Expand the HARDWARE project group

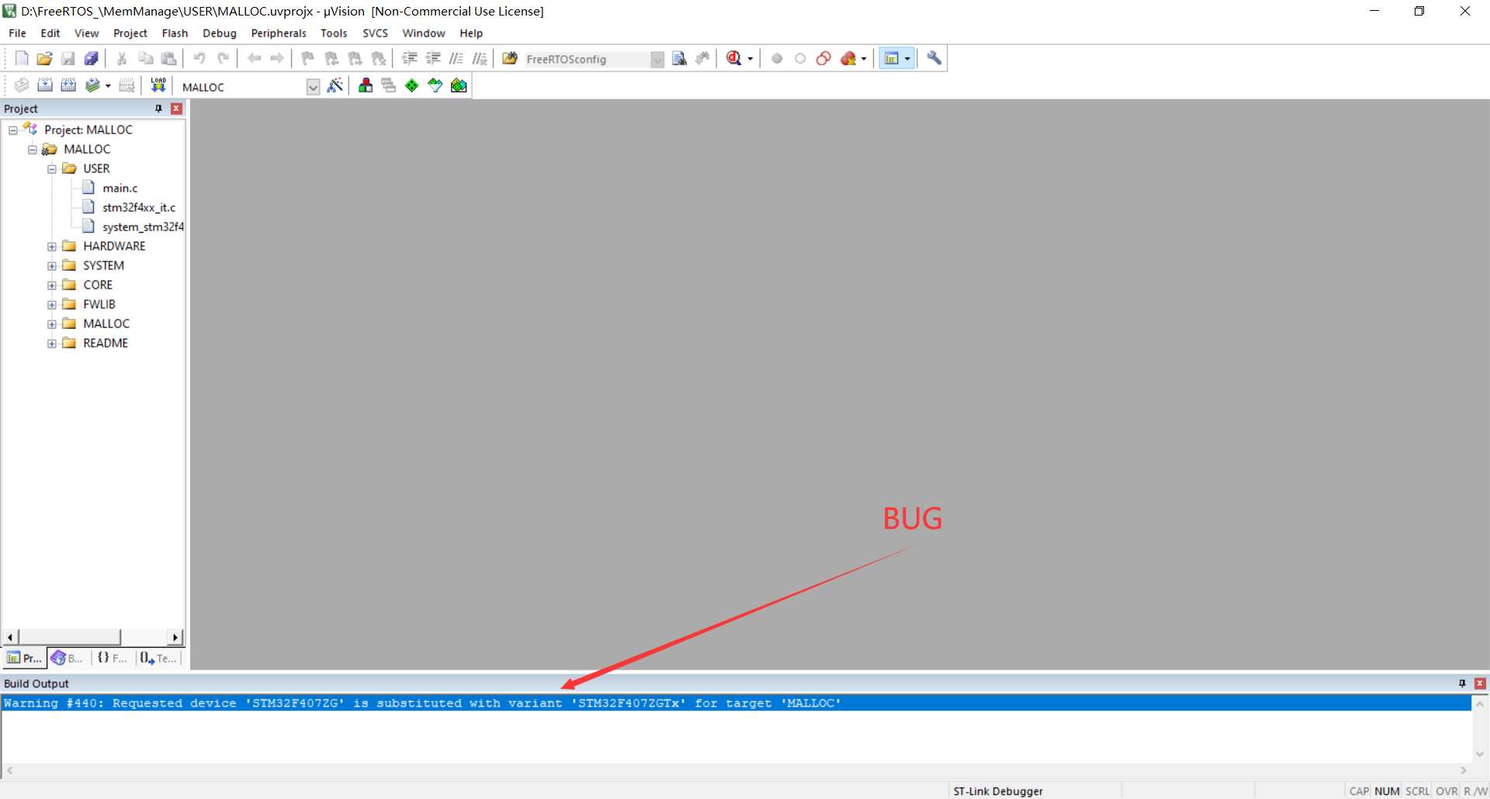[52, 246]
